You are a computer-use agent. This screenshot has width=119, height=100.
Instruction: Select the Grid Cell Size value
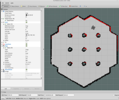27,31
